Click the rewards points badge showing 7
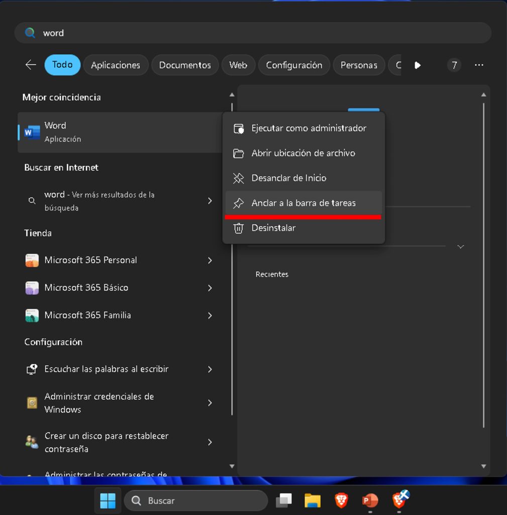This screenshot has height=515, width=507. click(454, 65)
